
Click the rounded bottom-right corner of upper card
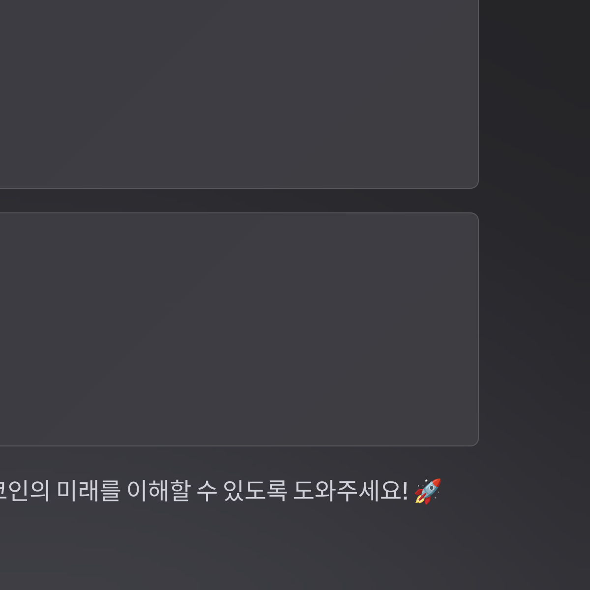click(x=475, y=184)
